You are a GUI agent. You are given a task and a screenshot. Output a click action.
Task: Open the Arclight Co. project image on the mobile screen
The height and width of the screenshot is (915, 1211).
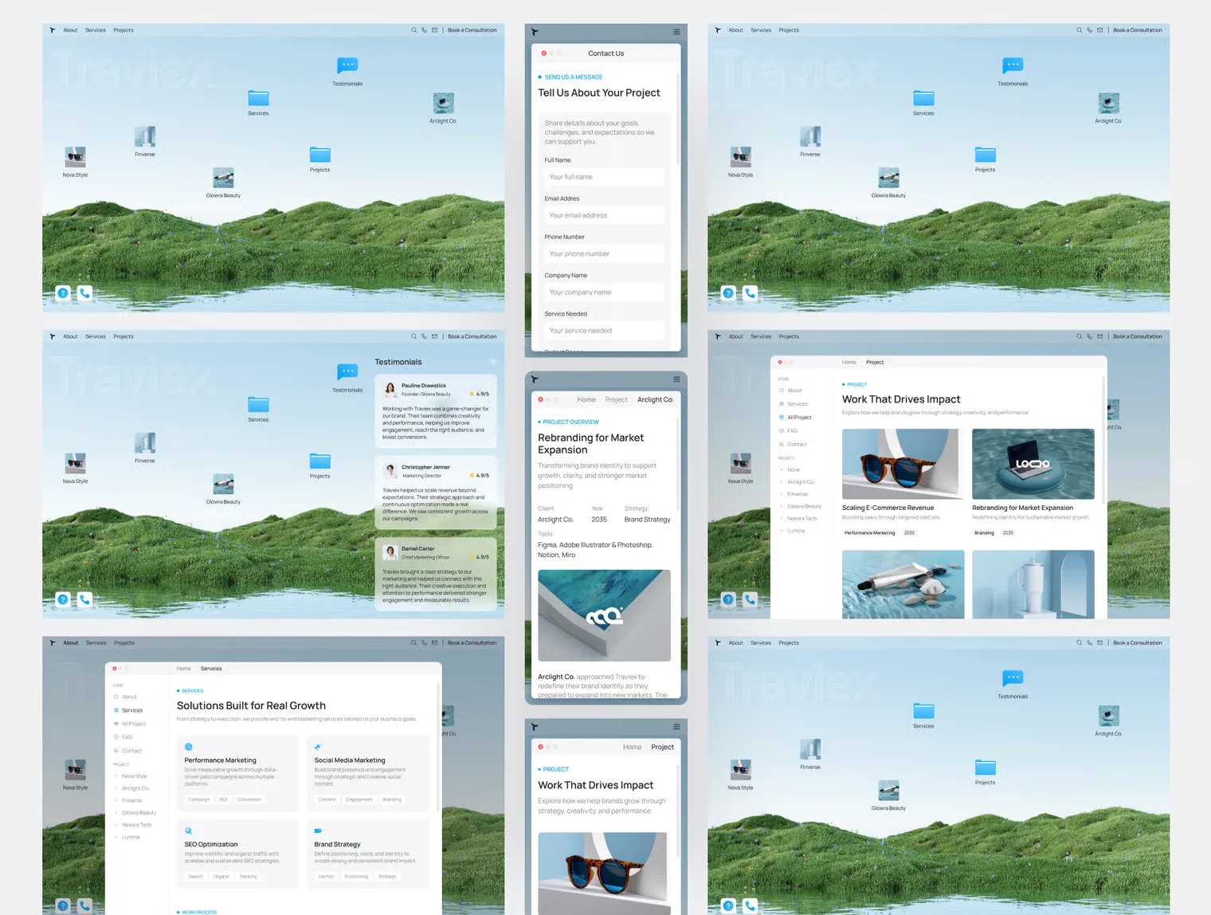click(x=604, y=615)
